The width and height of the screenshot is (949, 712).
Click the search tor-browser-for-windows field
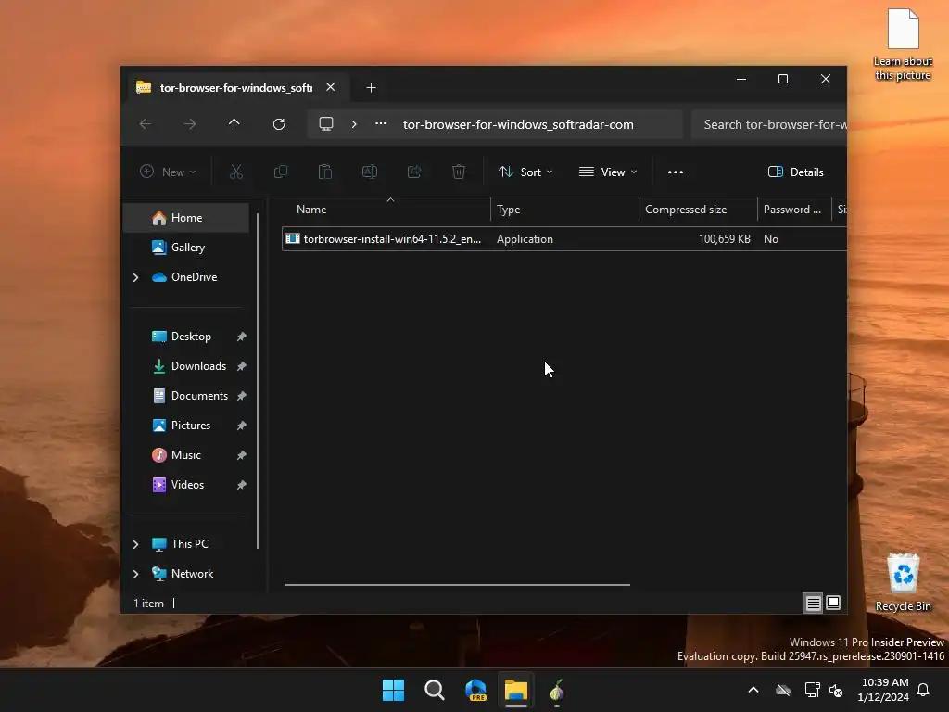coord(768,124)
